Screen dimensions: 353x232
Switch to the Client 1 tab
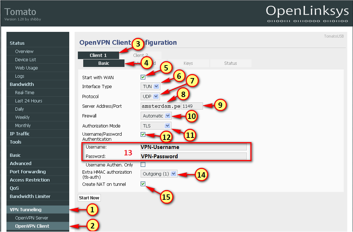(x=98, y=55)
